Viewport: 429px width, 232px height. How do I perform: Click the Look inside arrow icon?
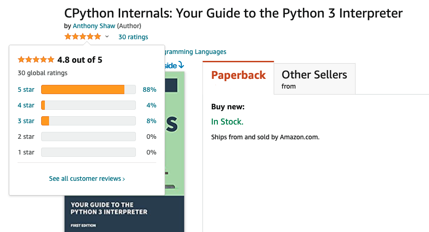[181, 65]
